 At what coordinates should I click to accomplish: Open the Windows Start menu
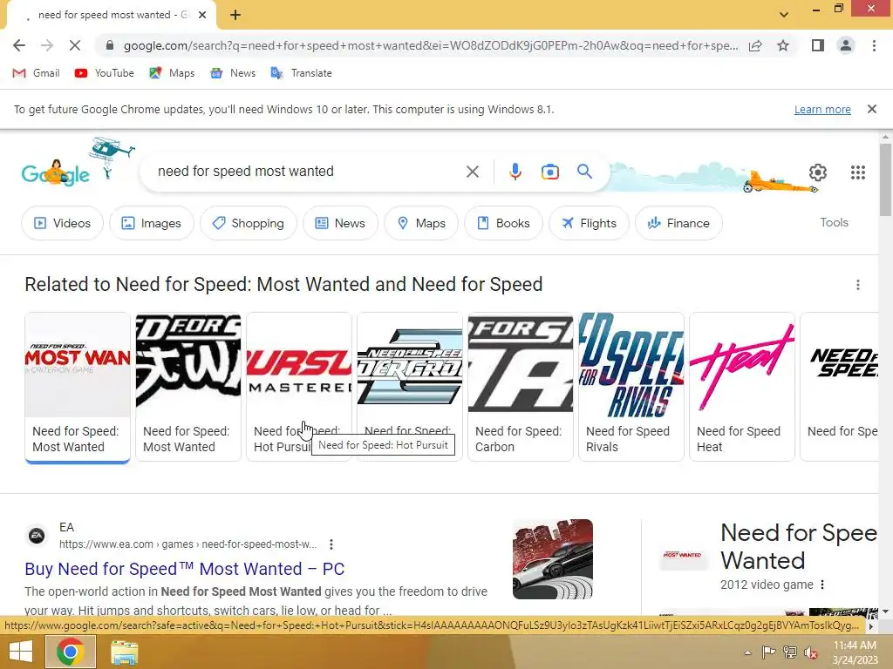21,652
